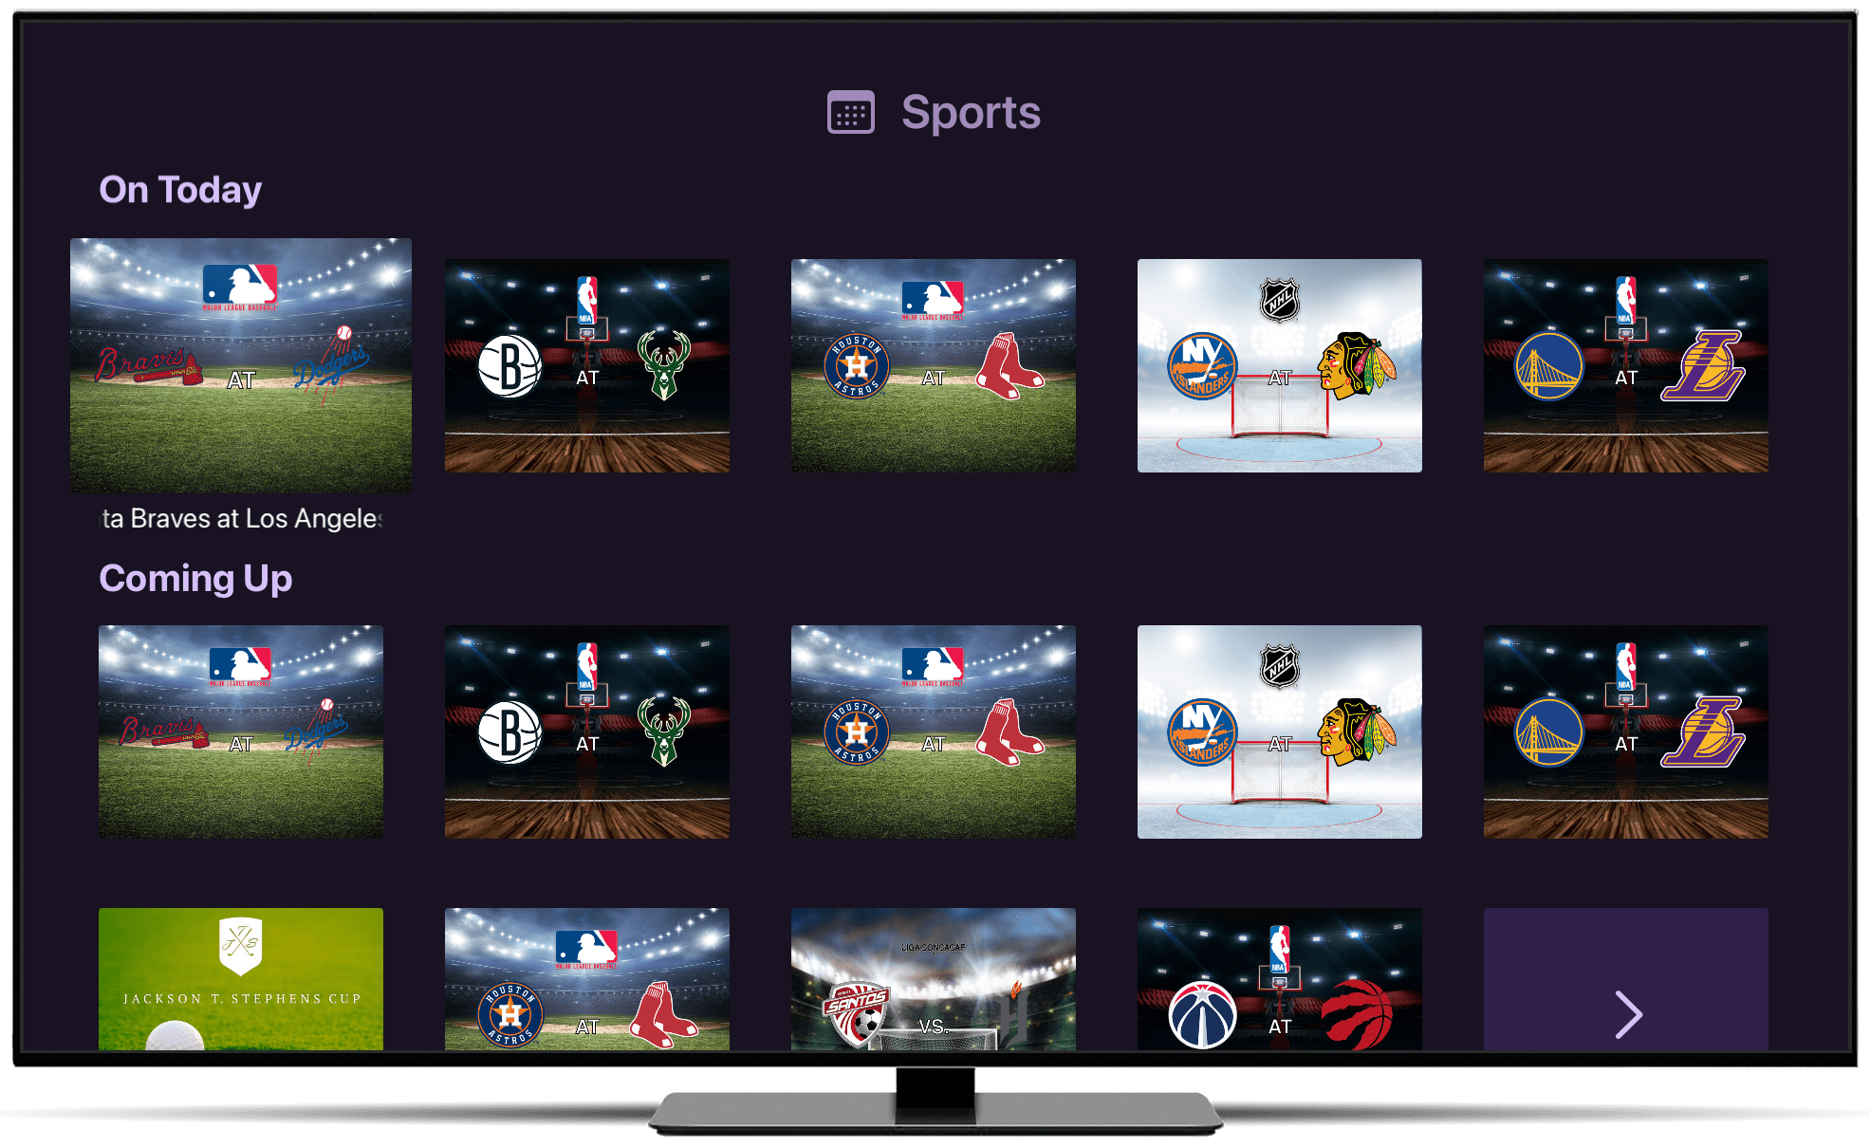
Task: Open the Braves at Dodgers game under On Today
Action: (x=241, y=365)
